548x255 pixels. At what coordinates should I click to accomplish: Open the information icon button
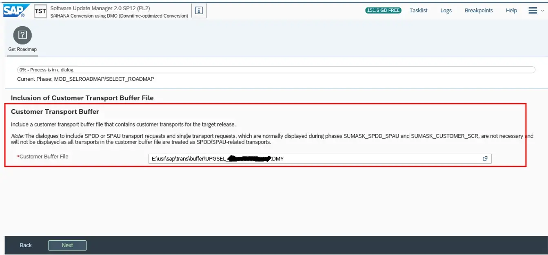click(199, 11)
